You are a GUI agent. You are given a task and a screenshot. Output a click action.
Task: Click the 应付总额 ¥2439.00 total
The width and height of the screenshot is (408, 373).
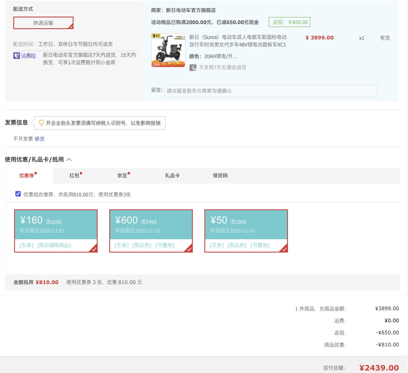379,368
